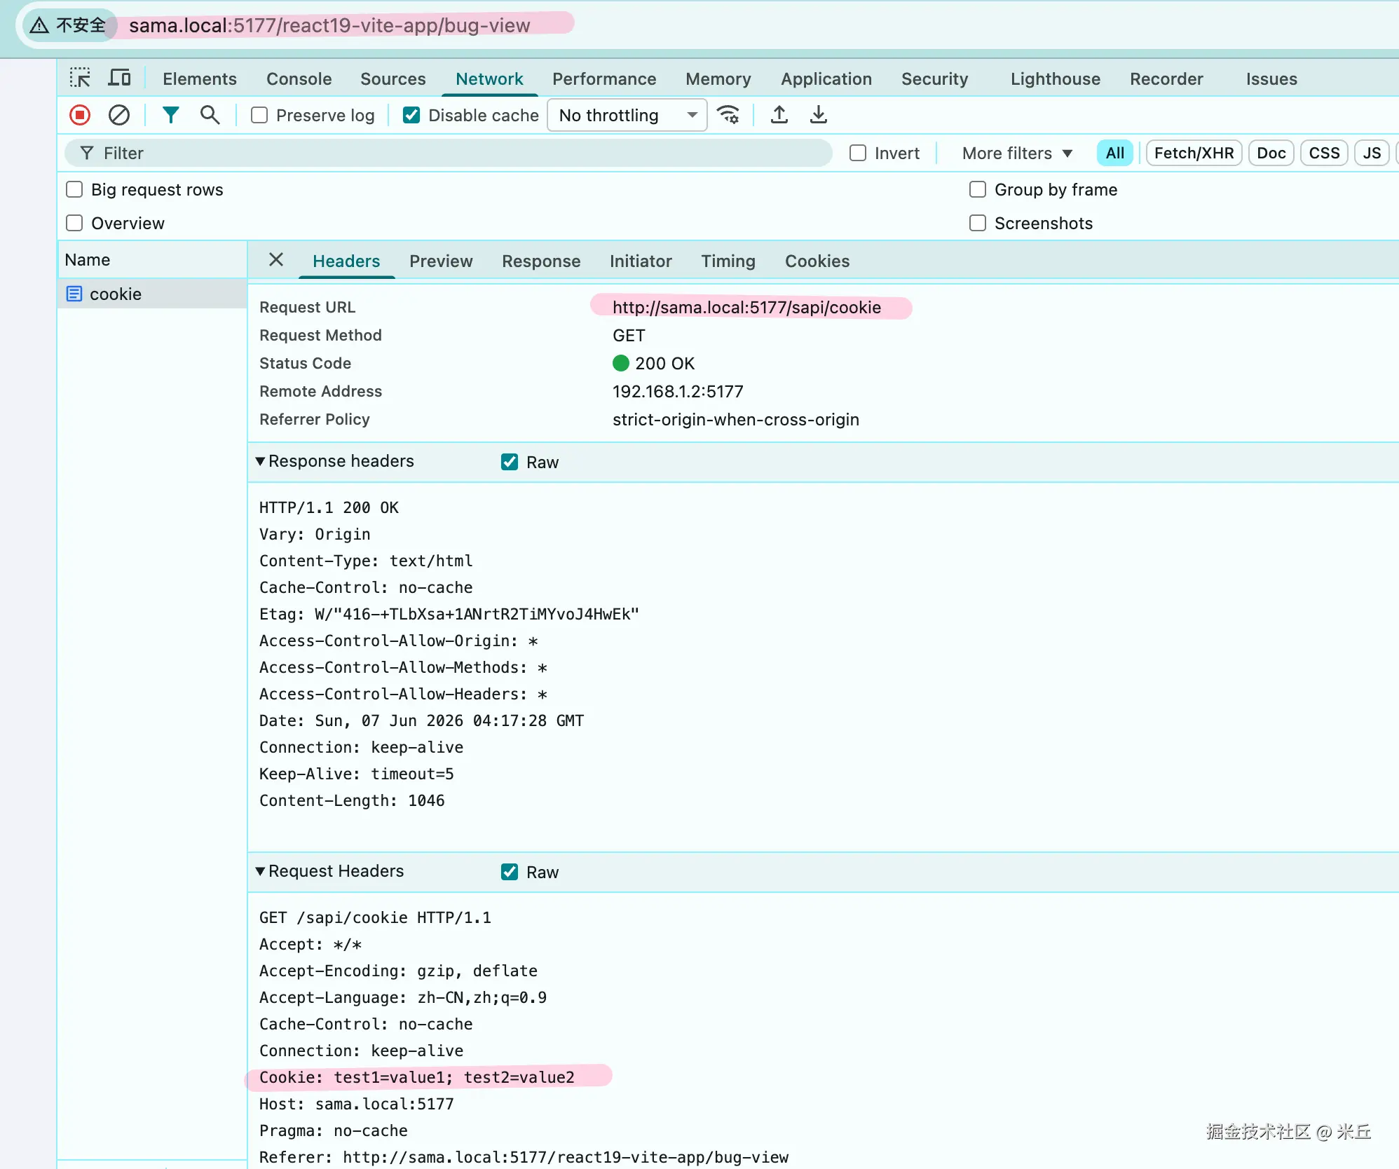Select the All request type filter
Screen dimensions: 1399x1169
point(1115,153)
